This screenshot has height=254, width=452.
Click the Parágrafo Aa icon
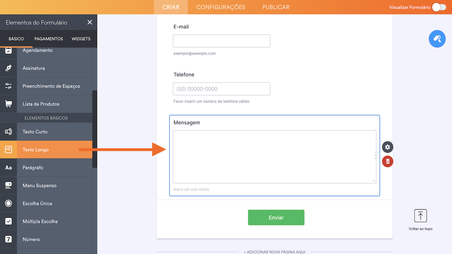(x=8, y=168)
